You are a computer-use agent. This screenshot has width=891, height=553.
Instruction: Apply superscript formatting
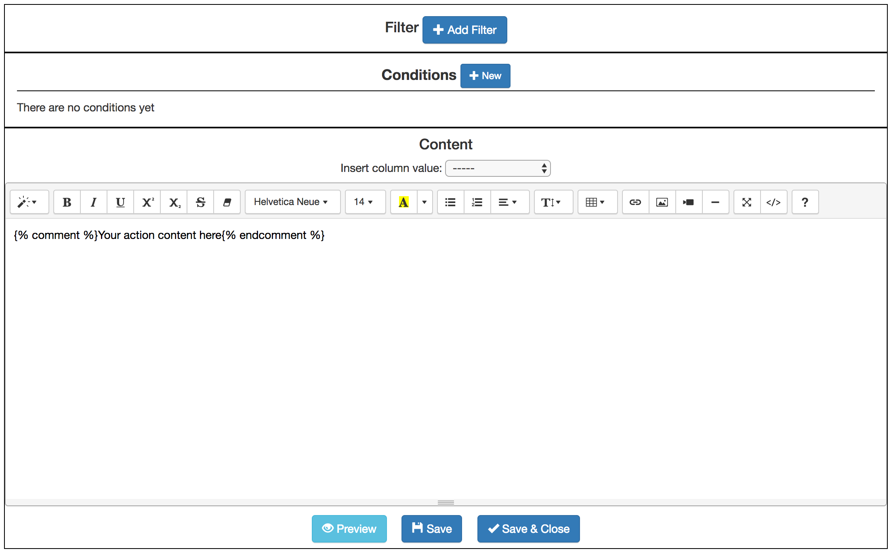[x=147, y=202]
